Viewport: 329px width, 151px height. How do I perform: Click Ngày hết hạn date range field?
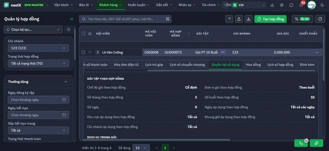tap(39, 115)
